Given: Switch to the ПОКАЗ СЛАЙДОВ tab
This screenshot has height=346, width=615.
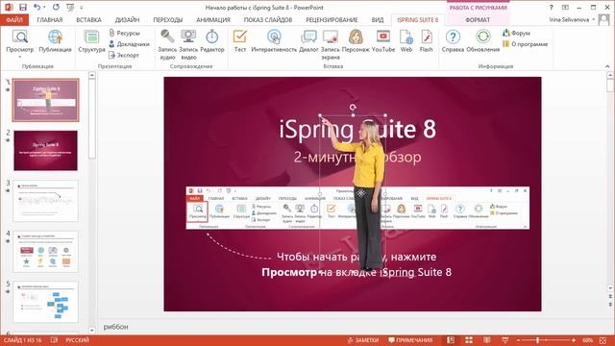Looking at the screenshot, I should click(x=268, y=19).
